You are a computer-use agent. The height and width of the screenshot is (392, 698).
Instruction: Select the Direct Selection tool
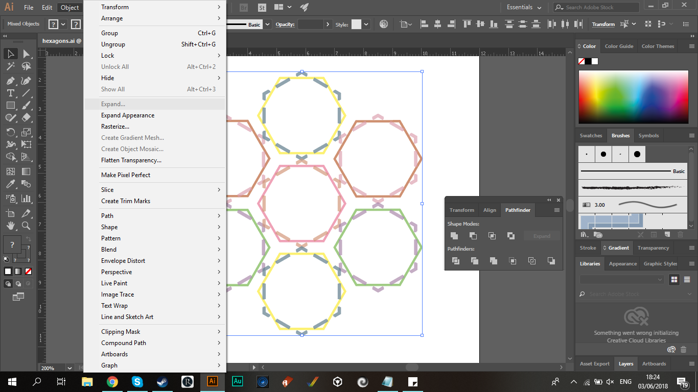[x=26, y=54]
